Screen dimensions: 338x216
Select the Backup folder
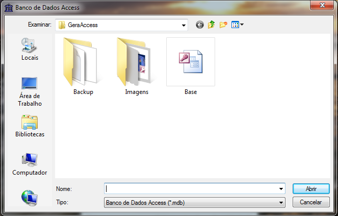83,66
